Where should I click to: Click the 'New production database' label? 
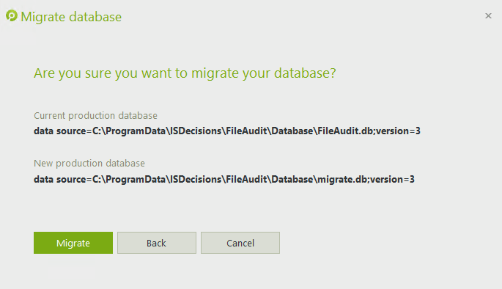click(89, 163)
